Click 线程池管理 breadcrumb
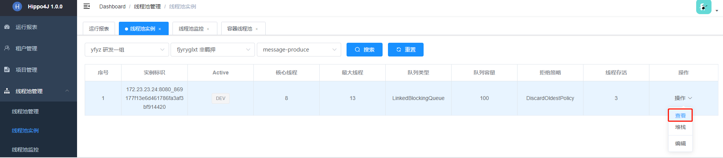Screen dimensions: 723x158 [147, 6]
